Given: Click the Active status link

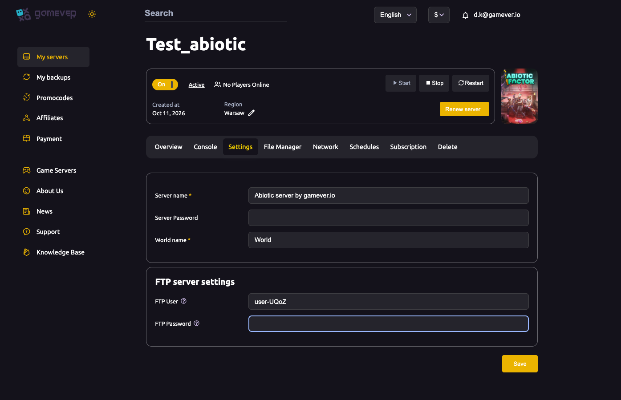Looking at the screenshot, I should [x=196, y=85].
